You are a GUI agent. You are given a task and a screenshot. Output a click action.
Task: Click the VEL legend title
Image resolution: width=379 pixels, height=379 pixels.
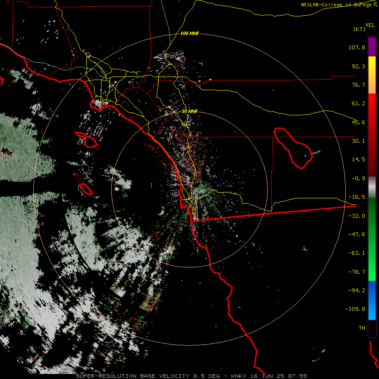click(370, 25)
